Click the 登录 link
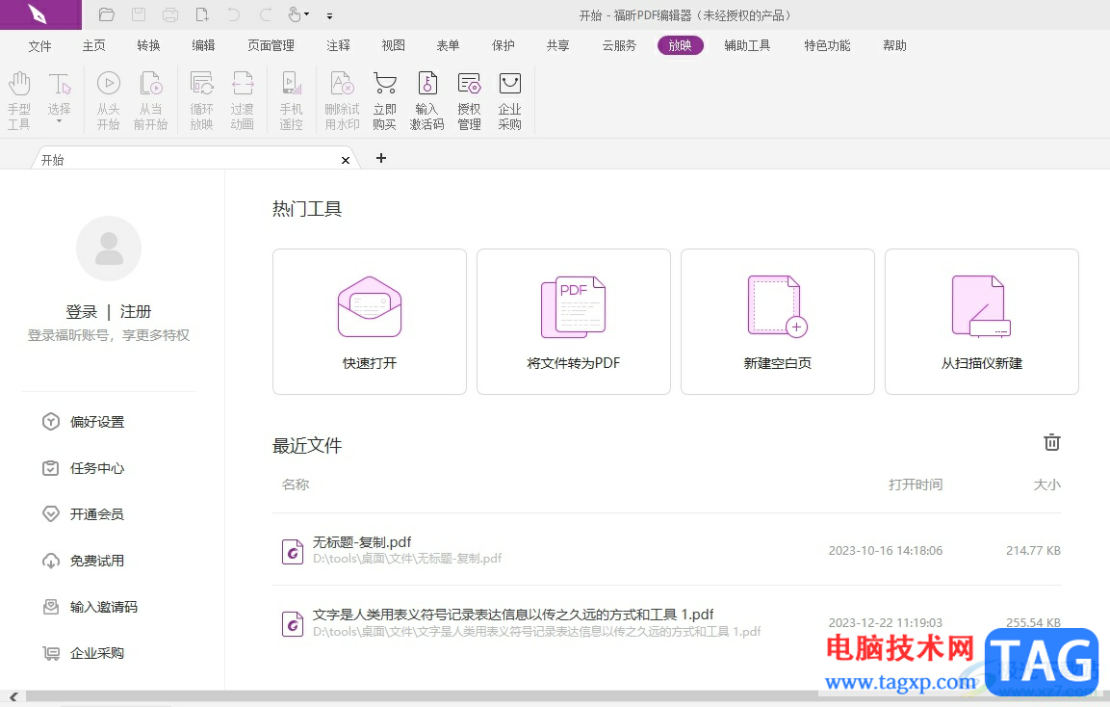Image resolution: width=1110 pixels, height=707 pixels. coord(82,311)
